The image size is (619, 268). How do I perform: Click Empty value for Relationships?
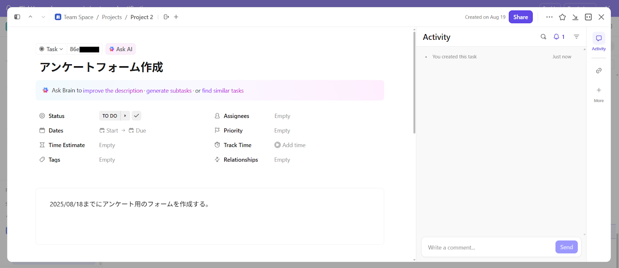coord(282,160)
